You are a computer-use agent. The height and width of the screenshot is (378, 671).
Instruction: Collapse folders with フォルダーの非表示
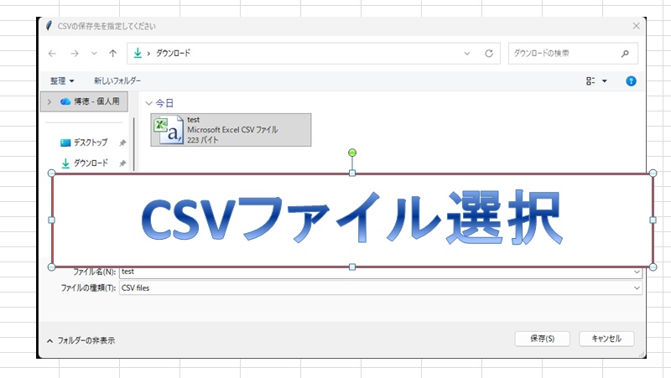point(81,340)
